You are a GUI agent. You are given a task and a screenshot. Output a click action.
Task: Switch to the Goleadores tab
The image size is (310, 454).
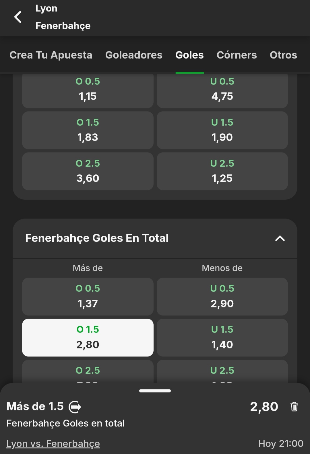click(x=134, y=55)
